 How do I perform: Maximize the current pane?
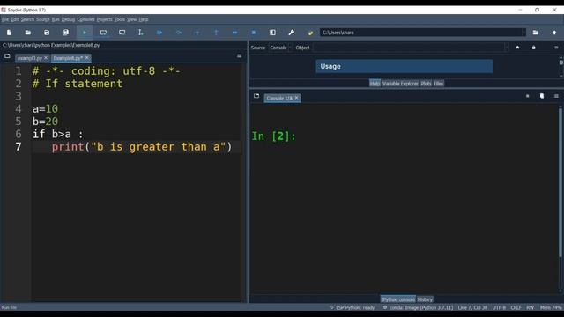click(272, 33)
